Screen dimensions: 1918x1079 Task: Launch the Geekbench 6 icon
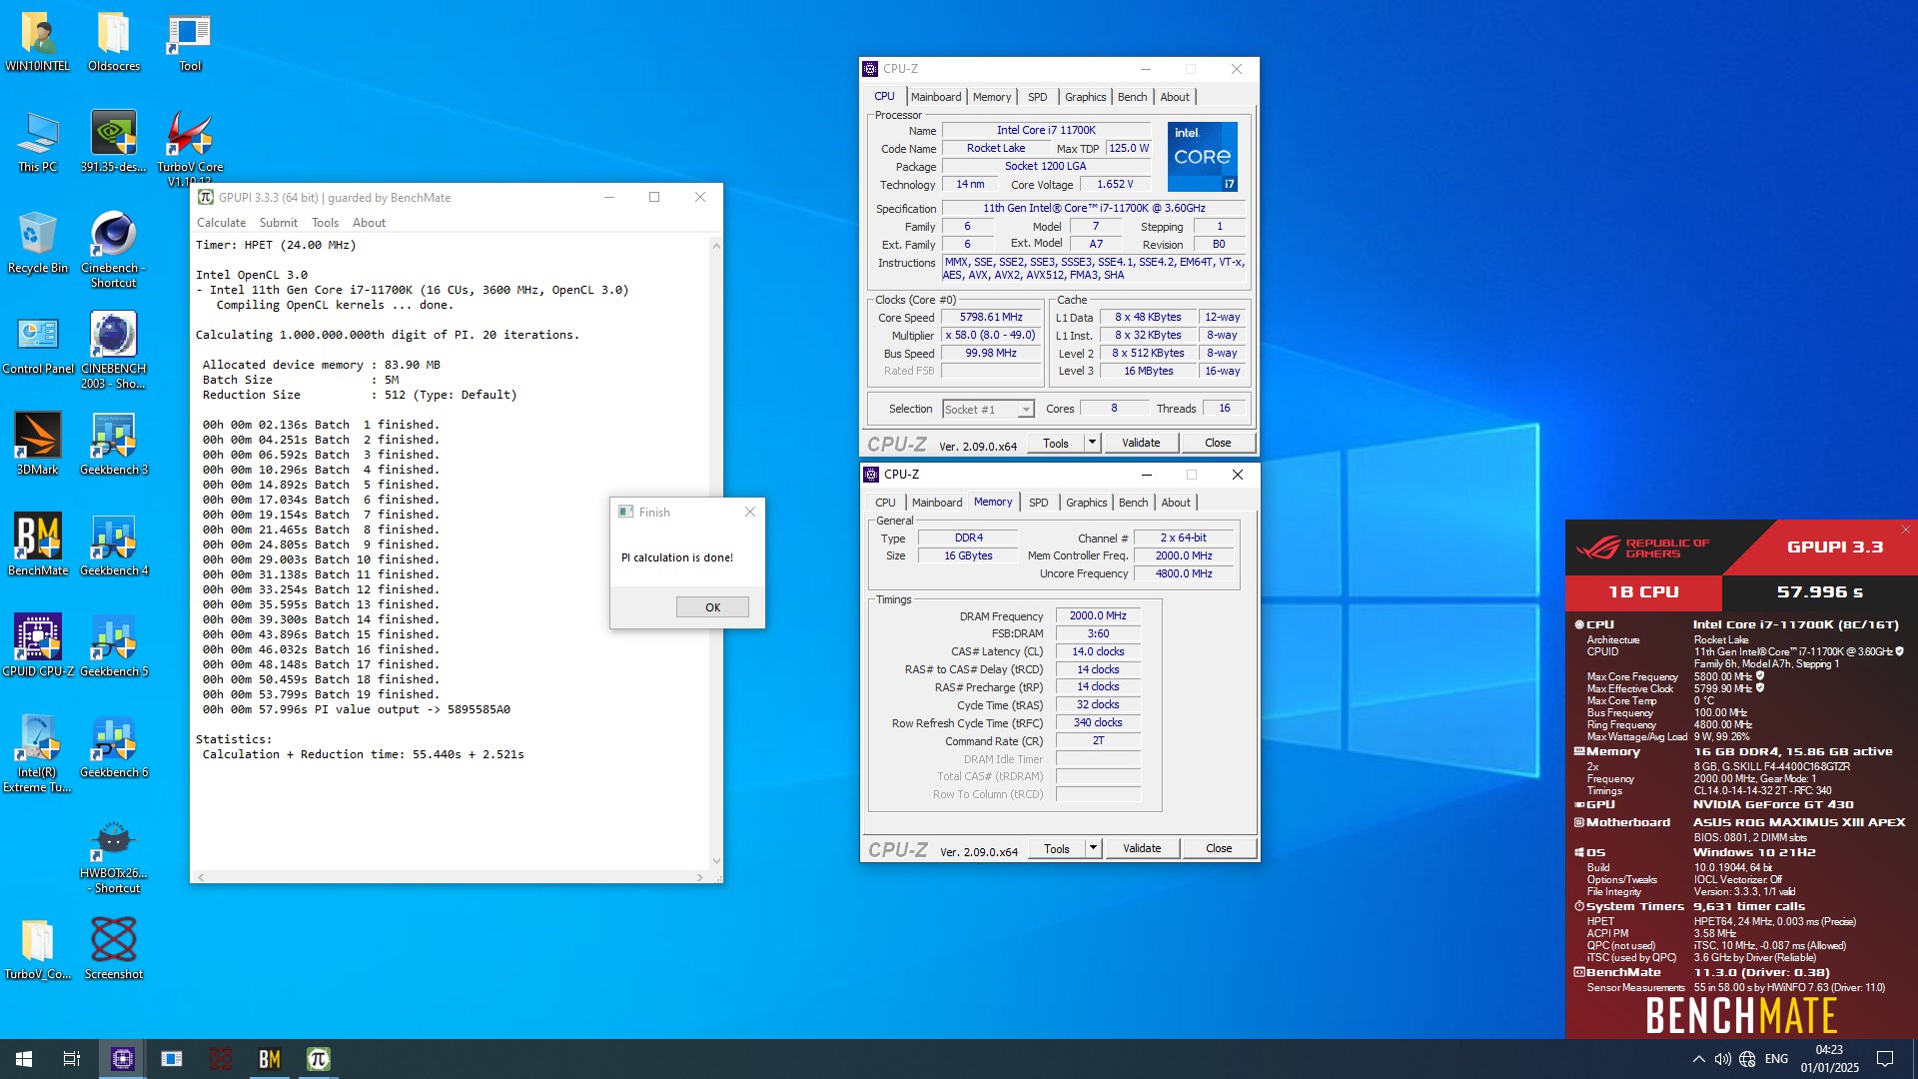(114, 747)
